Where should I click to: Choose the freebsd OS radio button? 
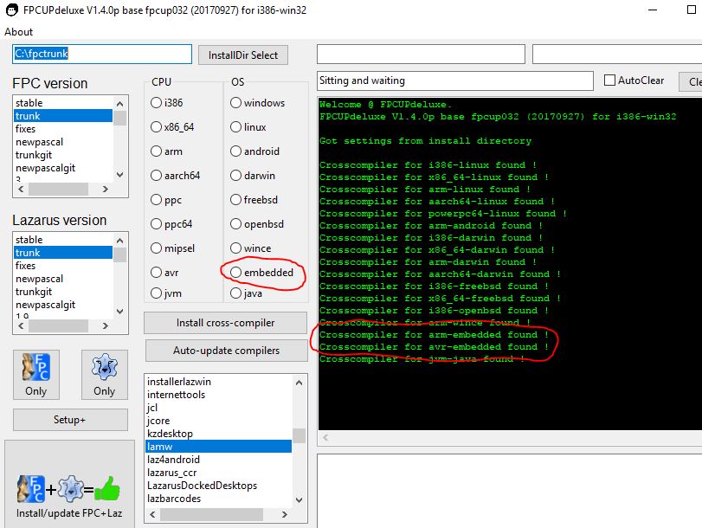pyautogui.click(x=235, y=199)
